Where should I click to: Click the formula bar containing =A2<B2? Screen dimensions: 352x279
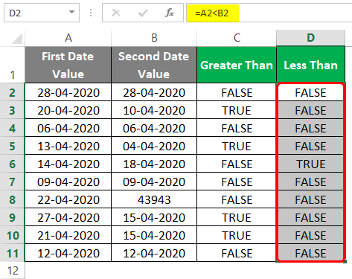coord(269,13)
